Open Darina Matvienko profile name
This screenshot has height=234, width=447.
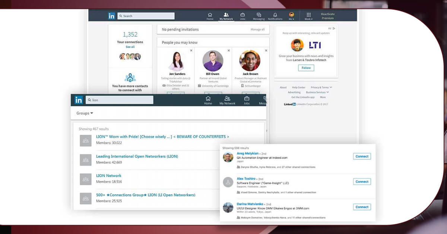tap(250, 204)
